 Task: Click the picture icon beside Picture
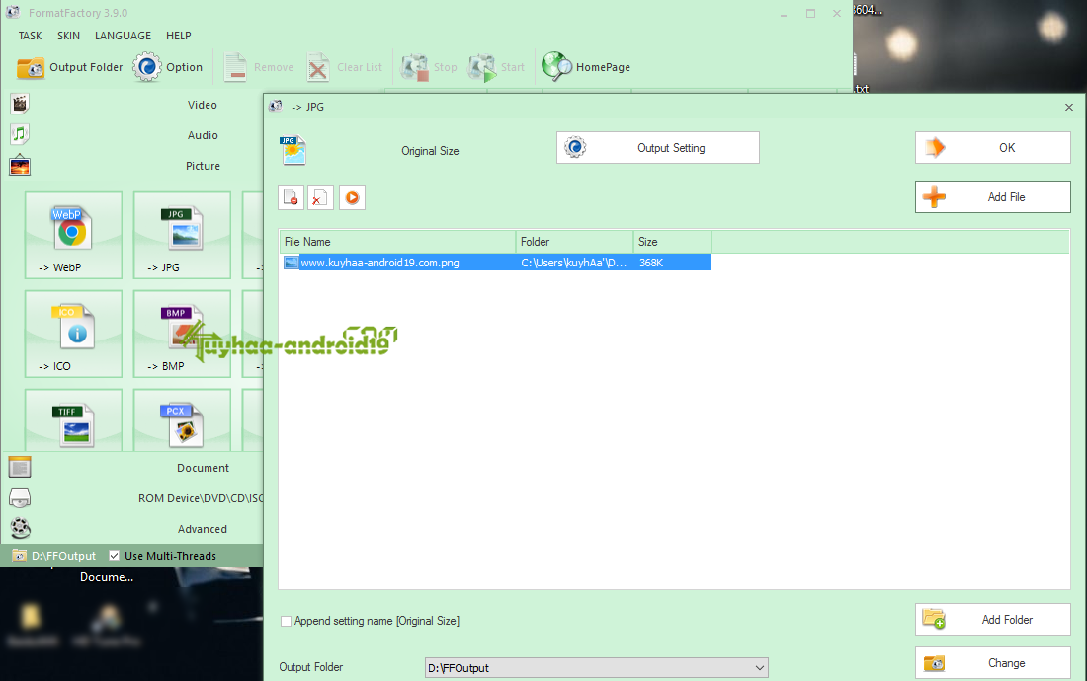[20, 166]
